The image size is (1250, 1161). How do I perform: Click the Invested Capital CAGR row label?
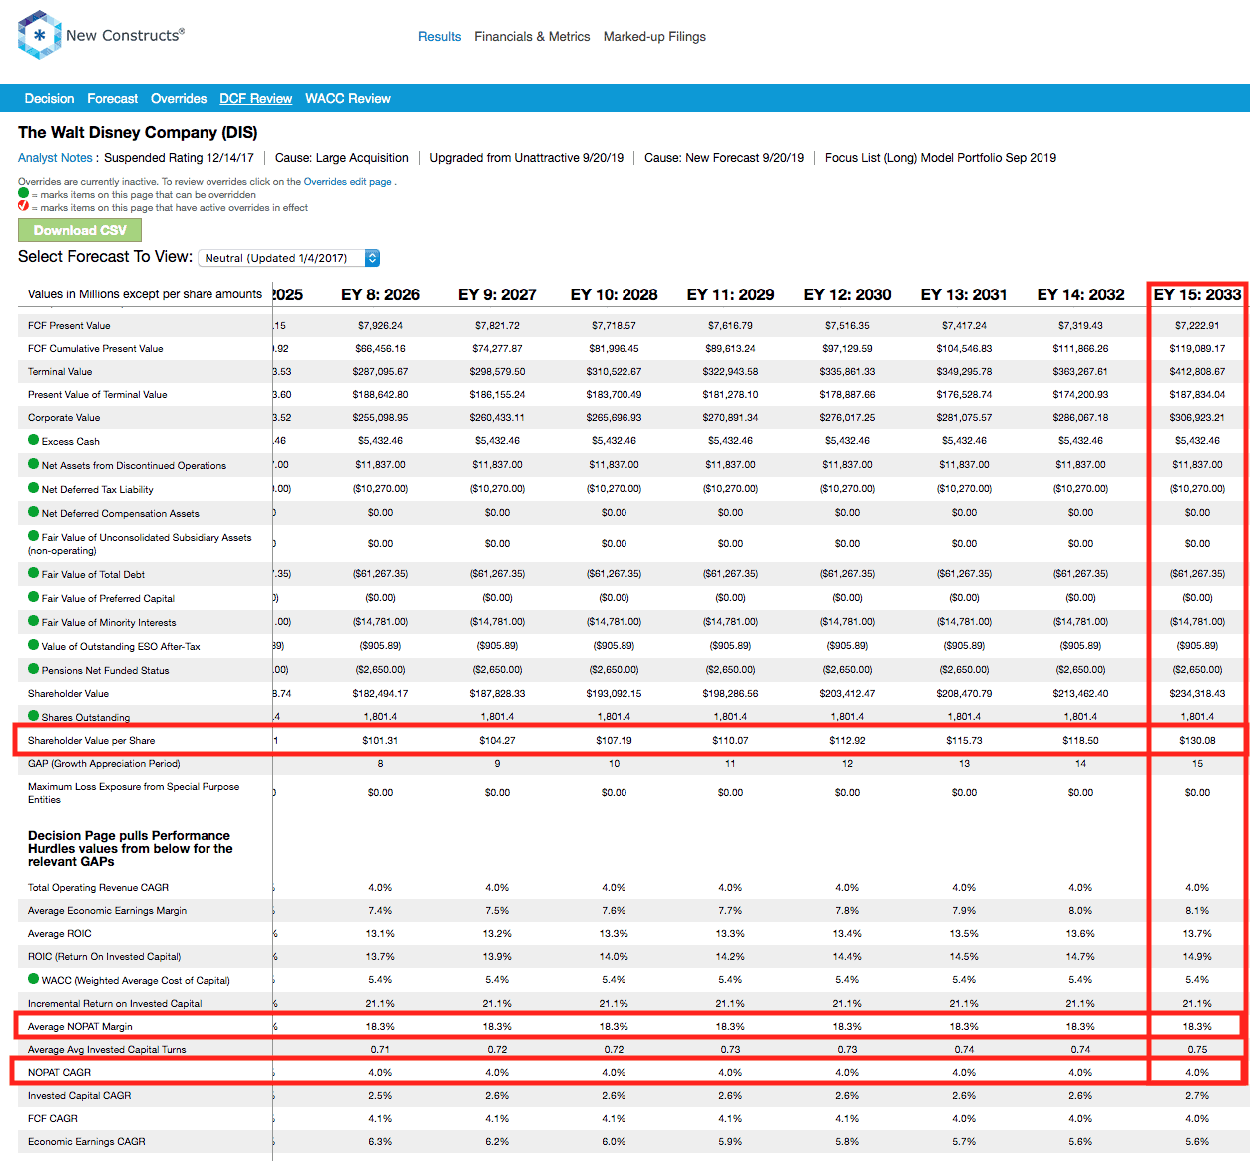pos(79,1095)
